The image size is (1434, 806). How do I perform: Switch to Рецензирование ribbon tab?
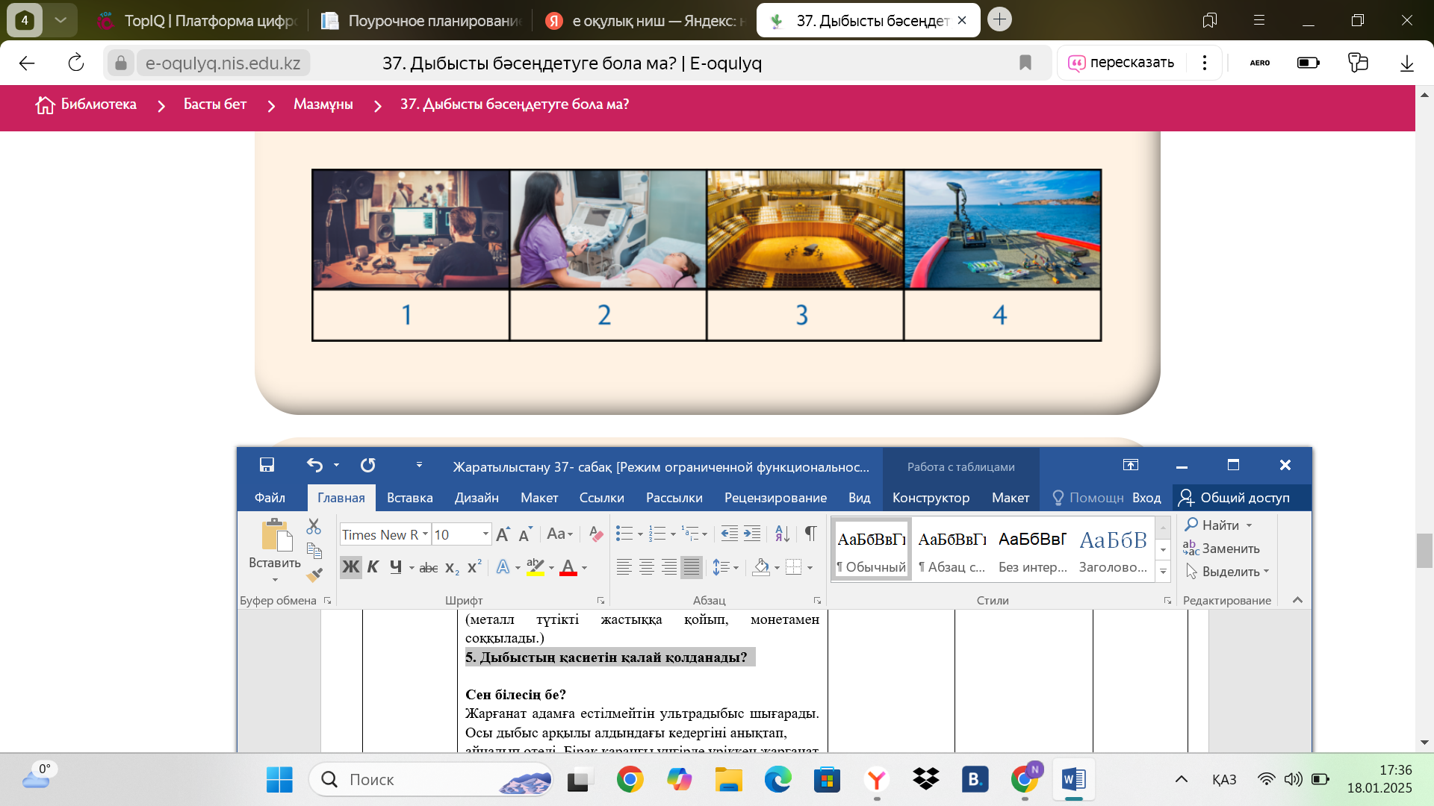click(775, 498)
